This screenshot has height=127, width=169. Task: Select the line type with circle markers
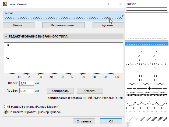(x=147, y=76)
